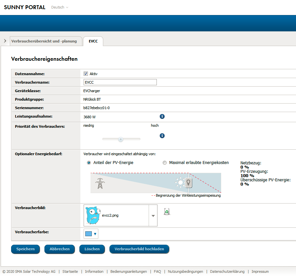This screenshot has height=279, width=296.
Task: Open the Verbraucherfarbe color dropdown arrow
Action: [x=95, y=234]
